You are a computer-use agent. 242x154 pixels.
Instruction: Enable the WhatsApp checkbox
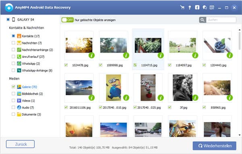(13, 64)
